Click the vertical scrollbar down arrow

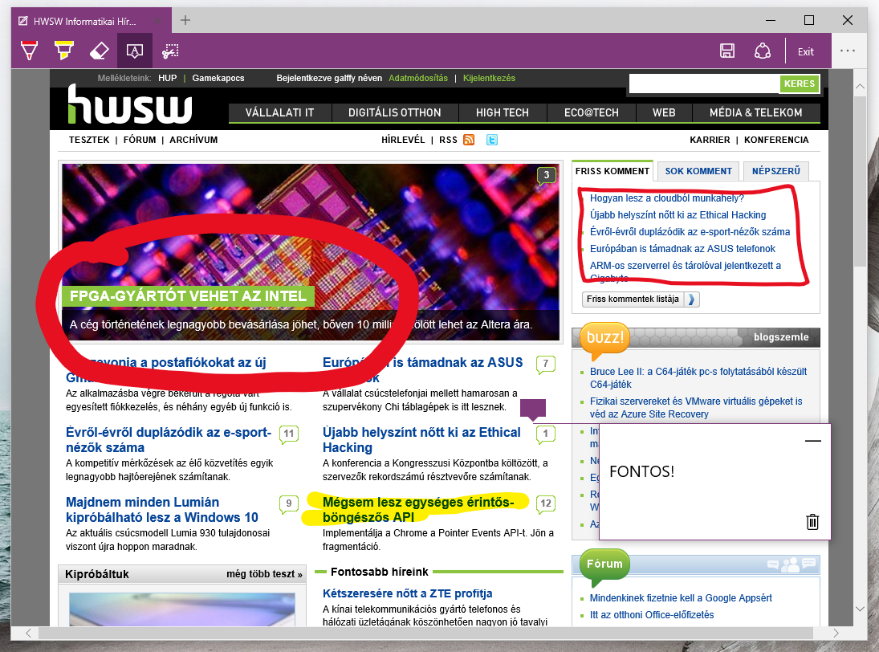click(860, 609)
